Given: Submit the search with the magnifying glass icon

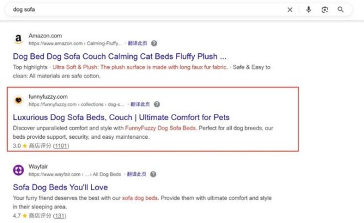Looking at the screenshot, I should 340,10.
